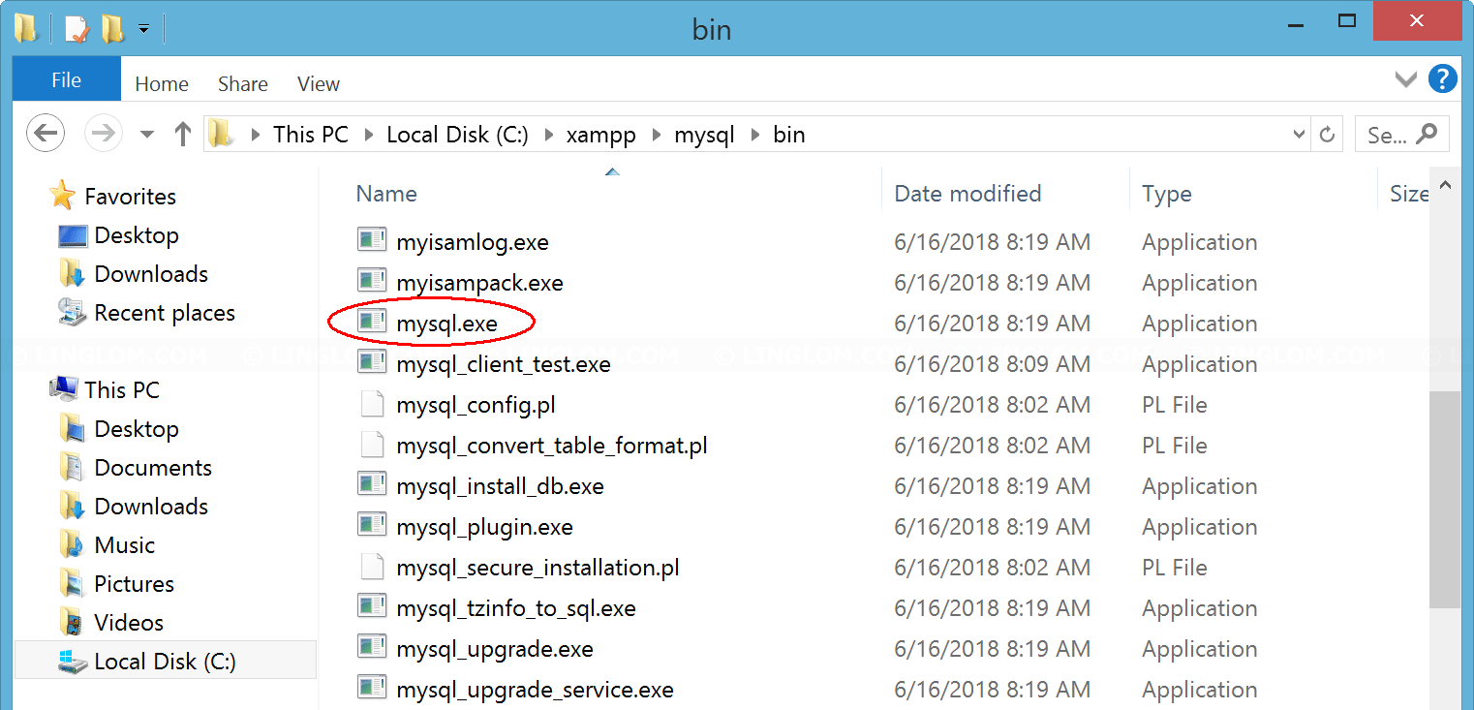Click xampp in the address bar path
This screenshot has height=710, width=1474.
point(600,135)
